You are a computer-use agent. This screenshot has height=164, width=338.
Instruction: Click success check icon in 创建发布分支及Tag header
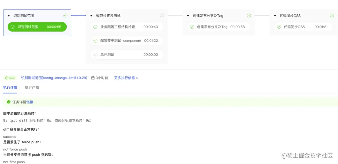point(249,16)
